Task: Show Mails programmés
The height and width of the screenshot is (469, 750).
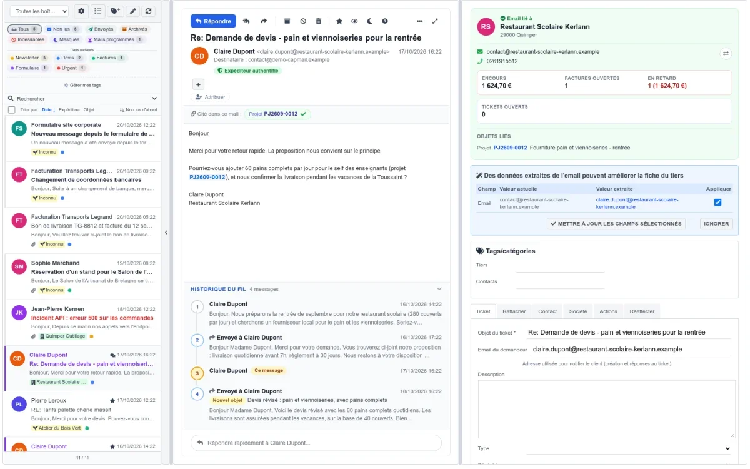Action: pyautogui.click(x=116, y=39)
